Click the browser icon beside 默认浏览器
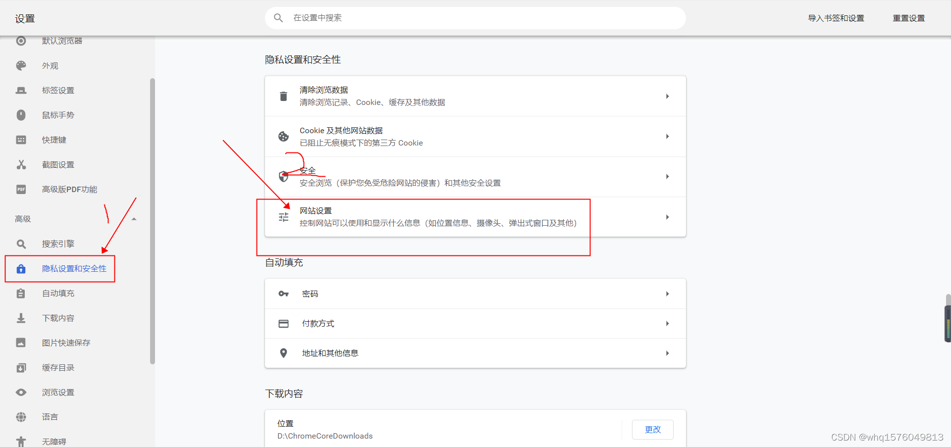This screenshot has height=447, width=951. coord(21,41)
